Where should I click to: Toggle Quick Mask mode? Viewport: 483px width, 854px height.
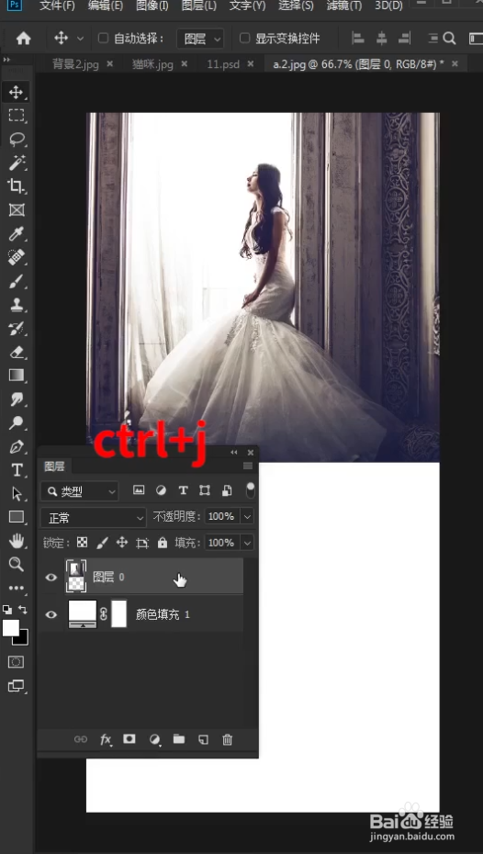pos(16,662)
